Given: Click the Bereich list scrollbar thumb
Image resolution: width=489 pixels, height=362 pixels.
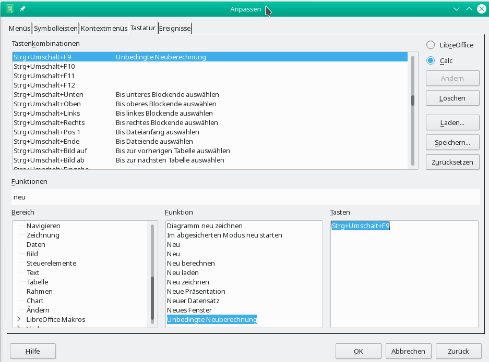Looking at the screenshot, I should tap(152, 298).
